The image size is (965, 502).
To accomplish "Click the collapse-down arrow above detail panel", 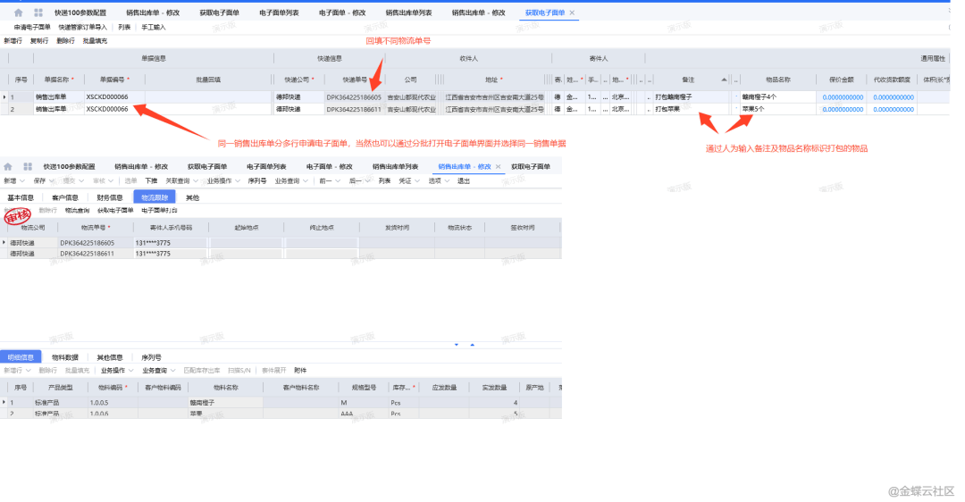I will point(457,344).
